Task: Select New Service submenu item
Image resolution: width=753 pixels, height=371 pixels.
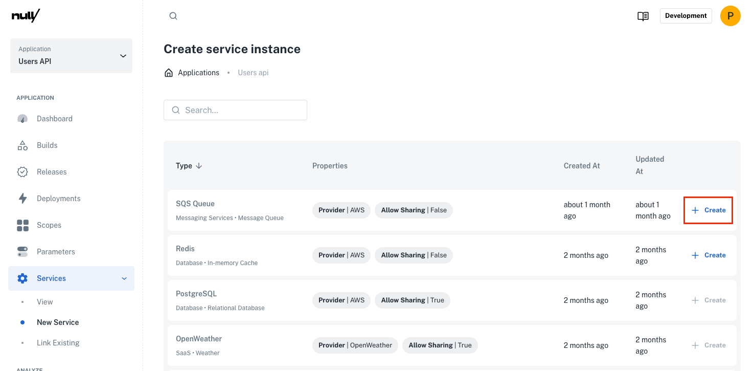Action: [x=58, y=322]
